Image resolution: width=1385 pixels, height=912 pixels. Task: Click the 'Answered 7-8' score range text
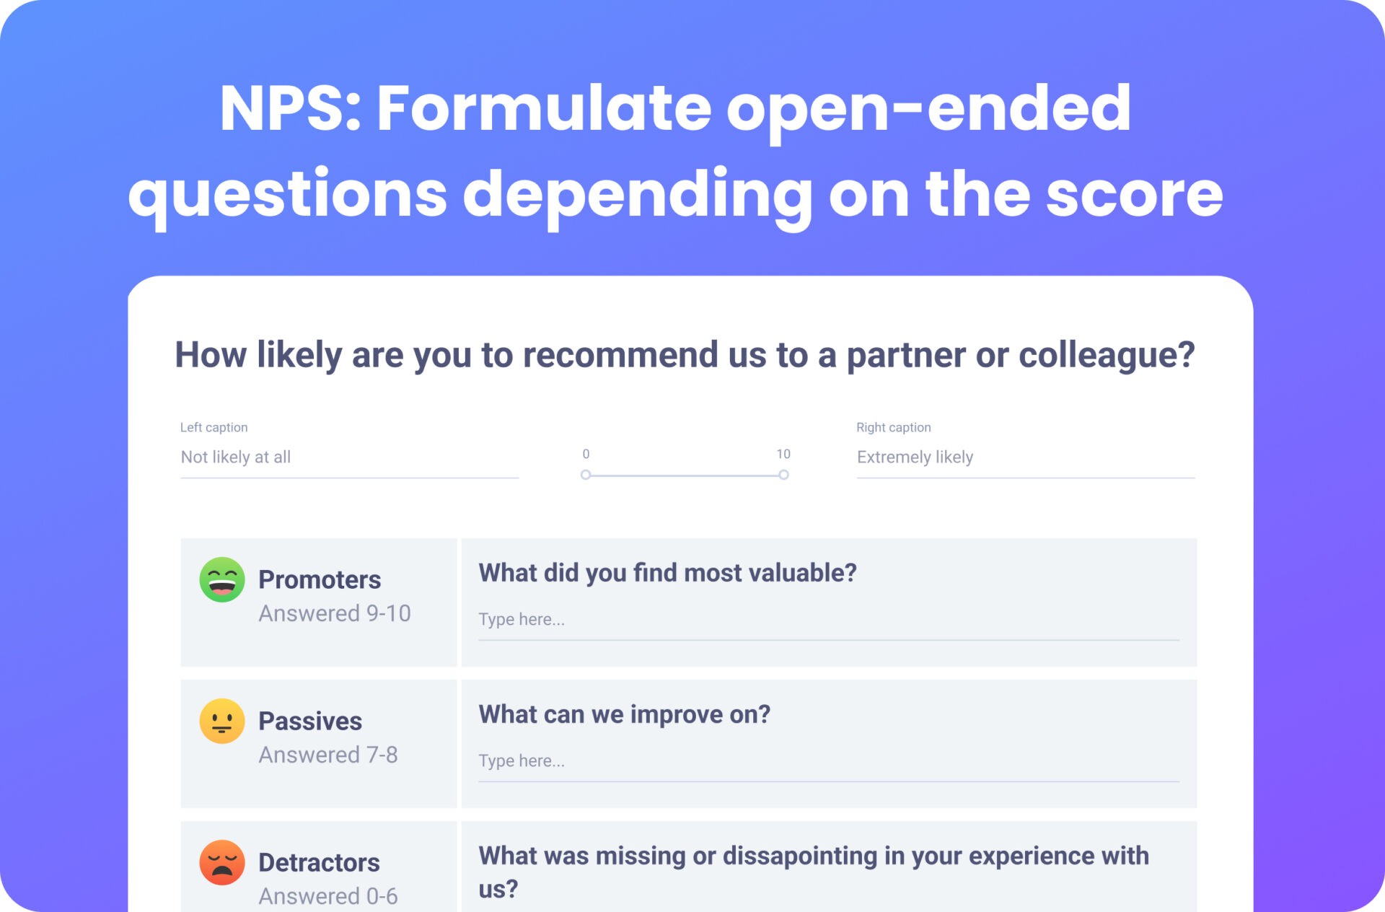pyautogui.click(x=328, y=755)
